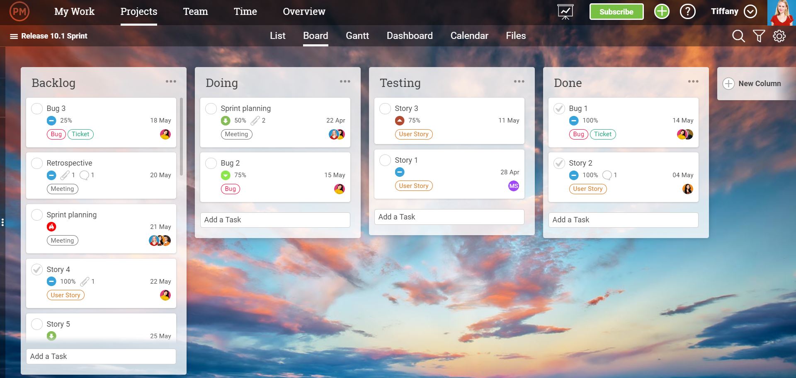Open the Backlog column options menu

[x=171, y=81]
